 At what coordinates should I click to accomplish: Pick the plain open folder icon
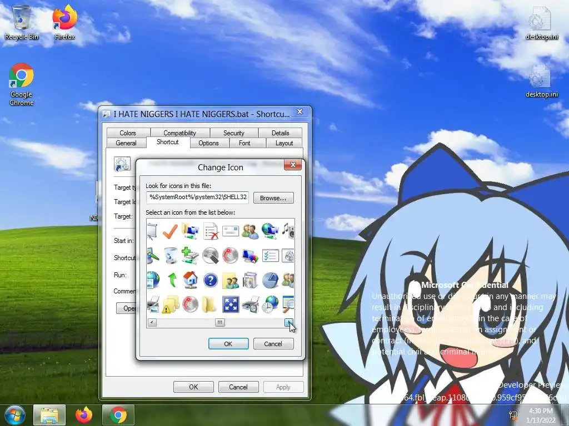click(x=209, y=305)
